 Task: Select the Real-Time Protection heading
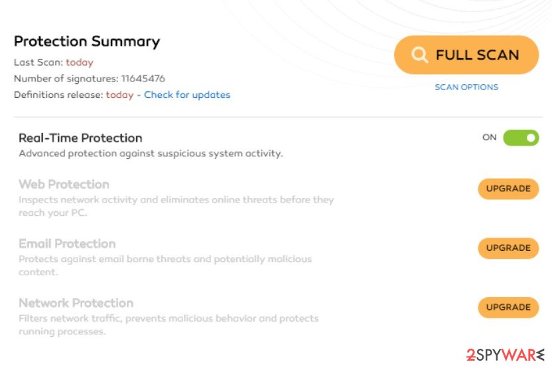coord(80,138)
